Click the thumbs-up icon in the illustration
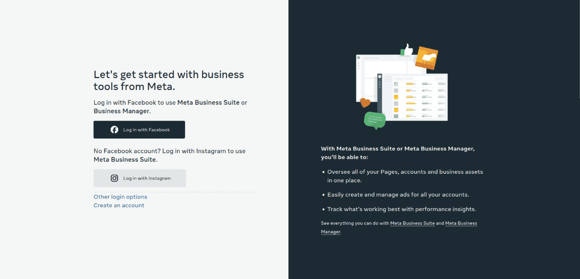The height and width of the screenshot is (279, 580). [x=406, y=50]
